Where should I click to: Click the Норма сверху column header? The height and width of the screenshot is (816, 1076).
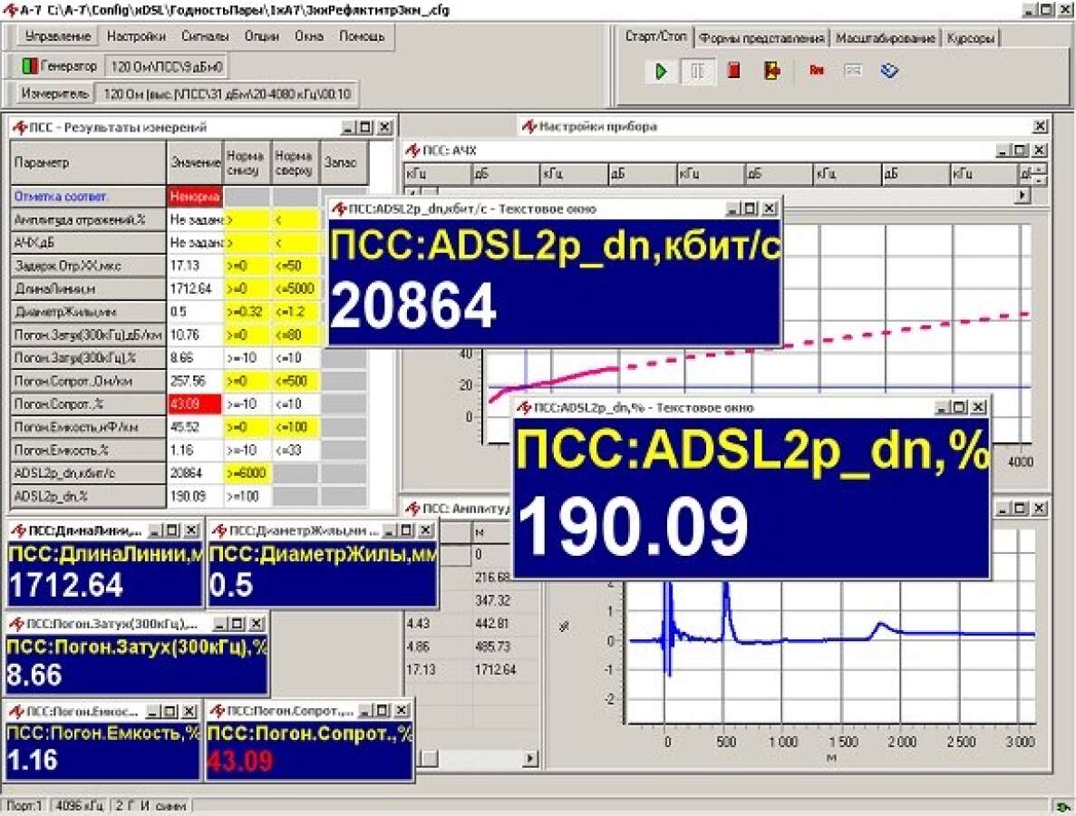(x=294, y=162)
